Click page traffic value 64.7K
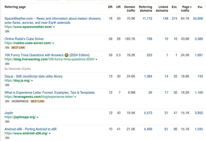The image size is (206, 141). click(185, 18)
